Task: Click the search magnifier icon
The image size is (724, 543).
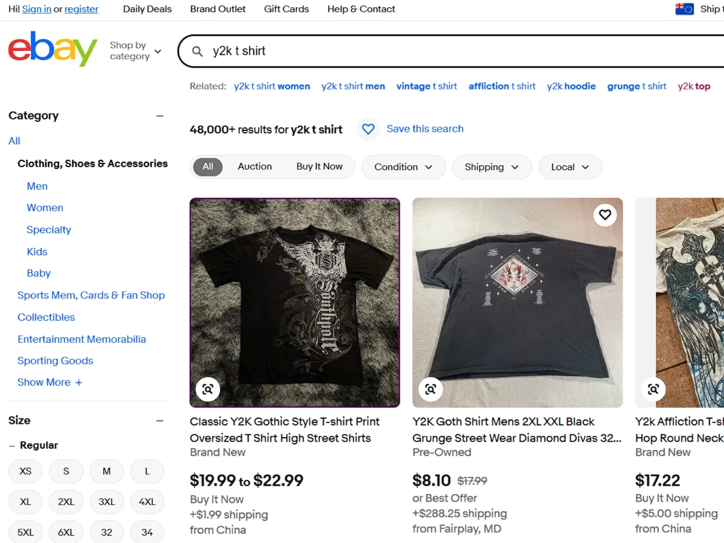Action: 197,51
